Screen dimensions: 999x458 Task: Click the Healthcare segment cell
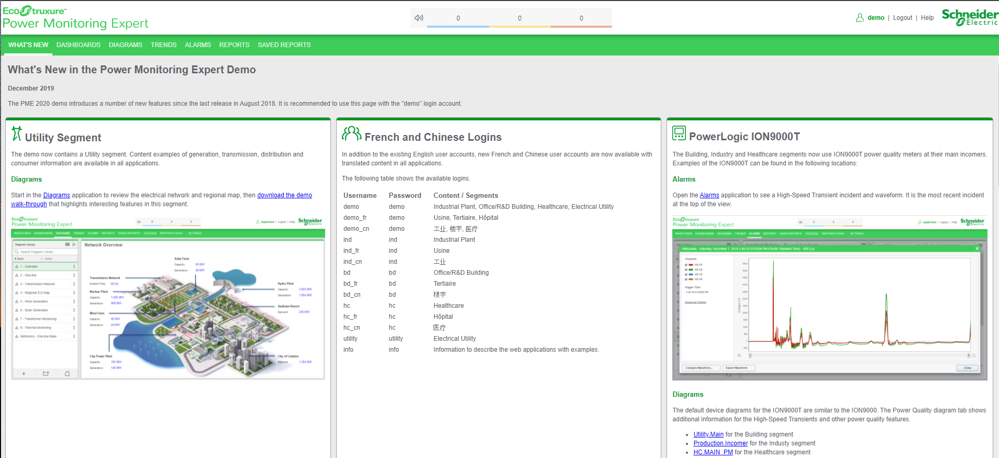click(x=449, y=306)
